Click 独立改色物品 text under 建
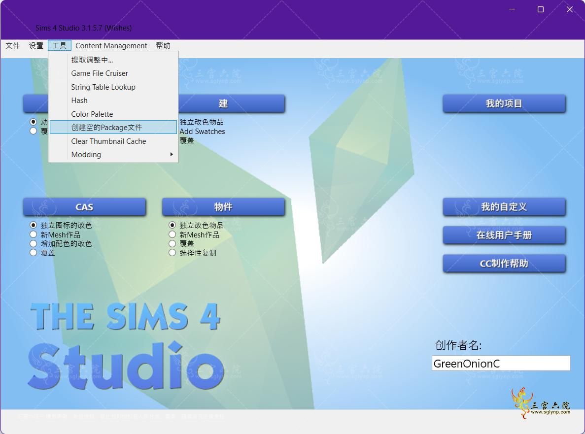Screen dimensions: 585x434 (202, 122)
